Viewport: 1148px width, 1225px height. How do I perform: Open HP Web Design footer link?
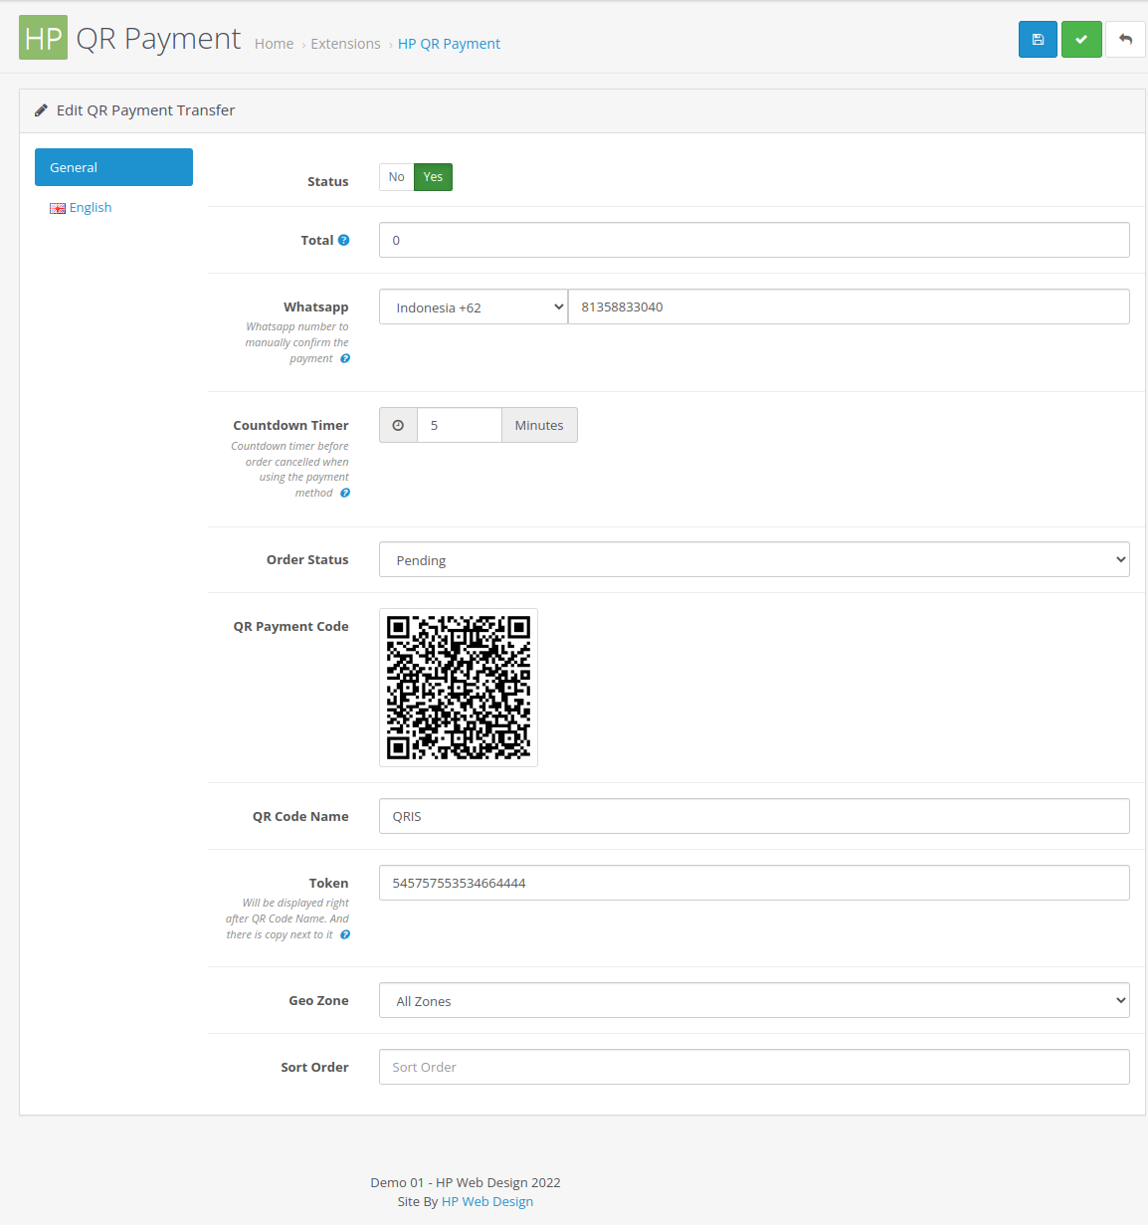point(487,1201)
